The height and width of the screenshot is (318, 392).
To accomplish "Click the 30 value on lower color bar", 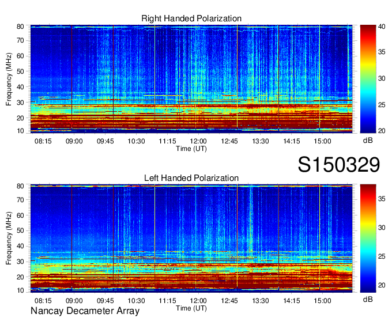I will (382, 228).
